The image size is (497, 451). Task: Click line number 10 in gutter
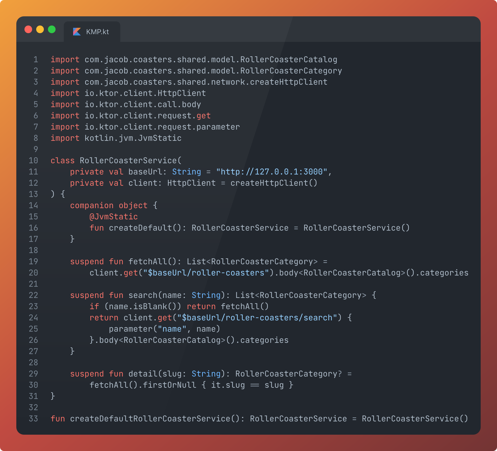coord(33,160)
